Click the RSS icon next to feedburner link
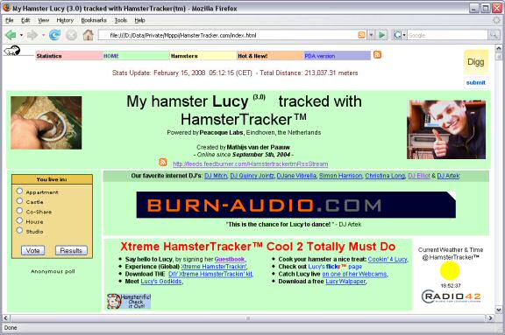 [x=163, y=162]
